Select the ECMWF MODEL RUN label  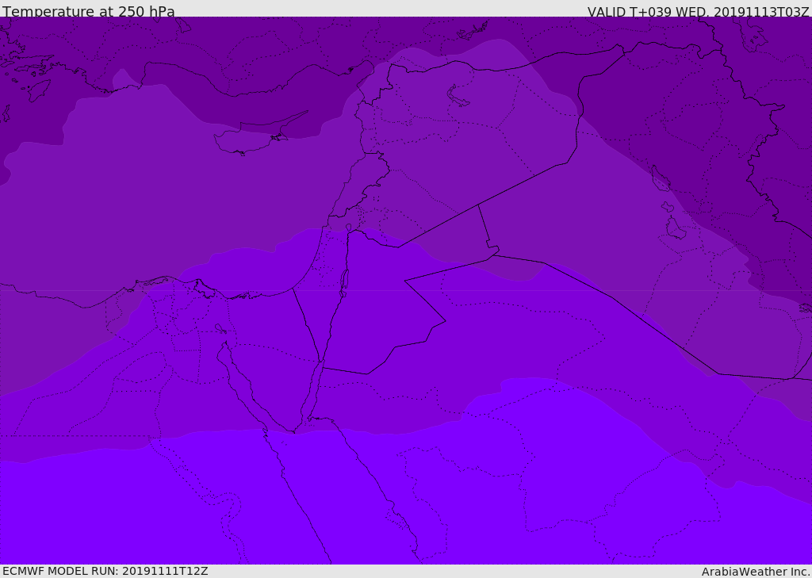point(105,571)
